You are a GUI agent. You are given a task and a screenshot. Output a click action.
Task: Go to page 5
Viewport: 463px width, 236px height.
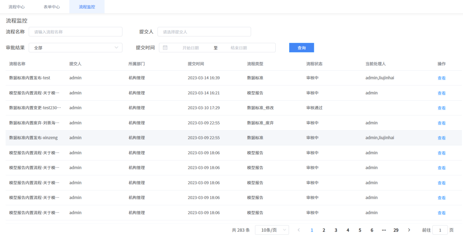(x=360, y=230)
